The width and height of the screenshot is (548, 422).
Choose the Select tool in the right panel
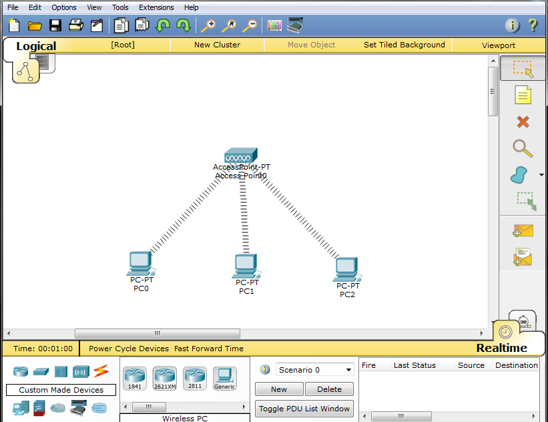(x=523, y=69)
